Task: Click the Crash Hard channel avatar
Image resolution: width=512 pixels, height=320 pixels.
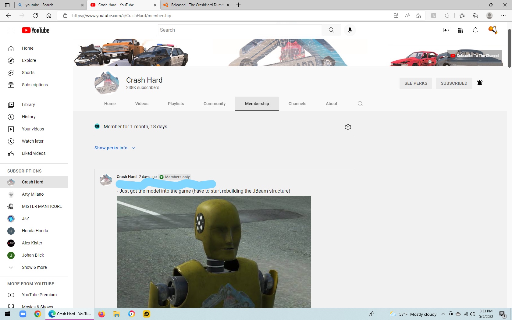Action: [x=107, y=83]
